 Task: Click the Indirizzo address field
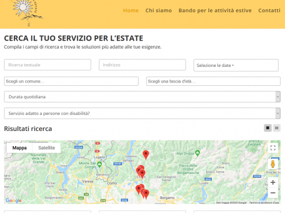142,65
